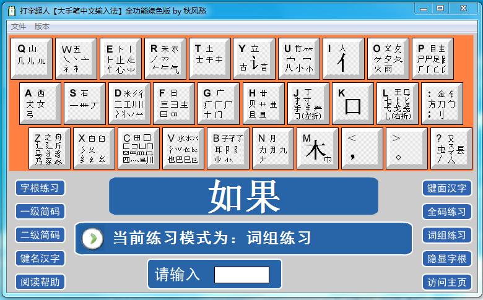The image size is (483, 300).
Task: Click the Q key with 山 radical
Action: click(32, 59)
